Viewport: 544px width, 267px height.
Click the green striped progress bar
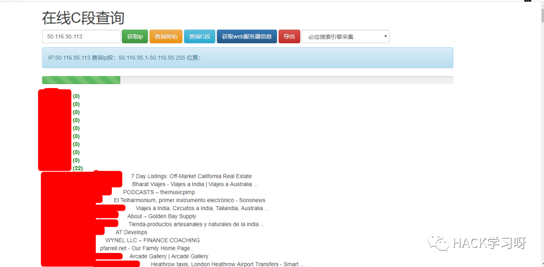point(81,80)
